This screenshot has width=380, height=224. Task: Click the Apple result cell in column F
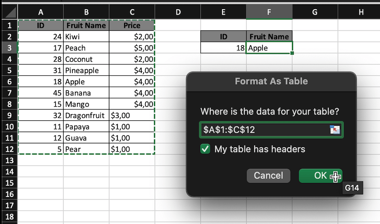(269, 48)
